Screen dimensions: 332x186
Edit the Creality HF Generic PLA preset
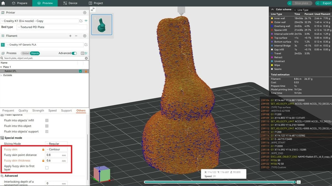point(86,45)
